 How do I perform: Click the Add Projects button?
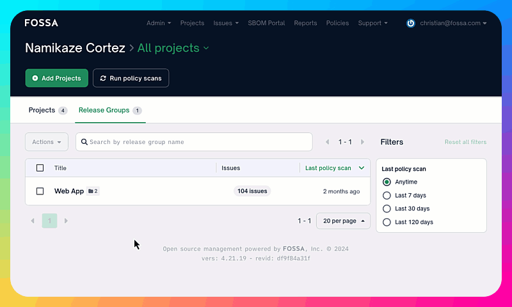56,78
